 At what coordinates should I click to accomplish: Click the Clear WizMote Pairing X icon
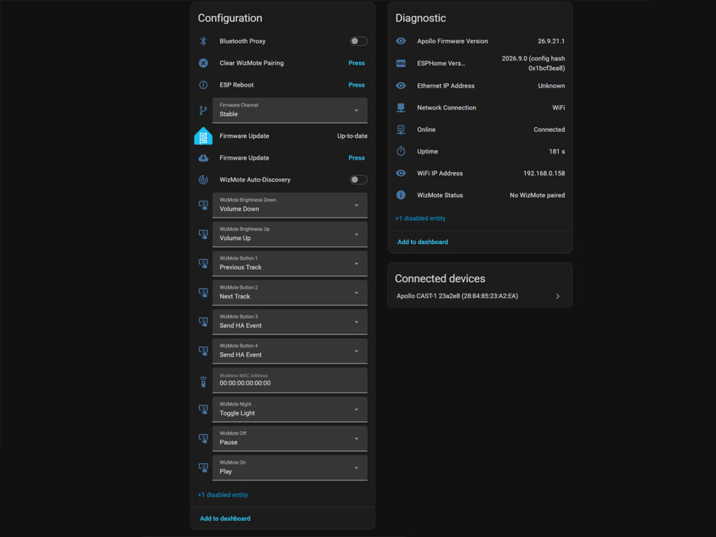(x=203, y=63)
